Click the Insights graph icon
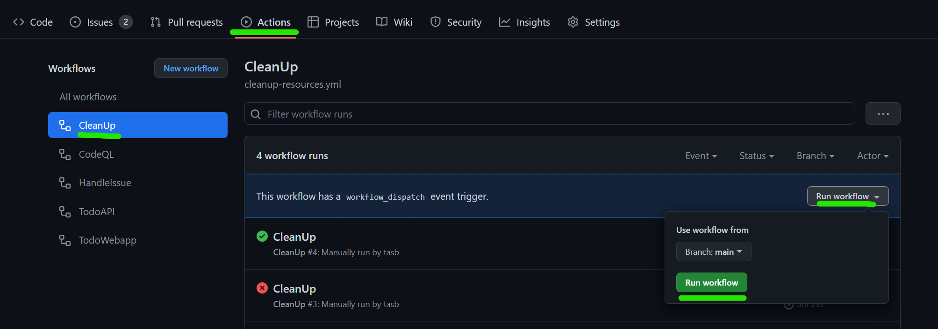 click(x=505, y=22)
